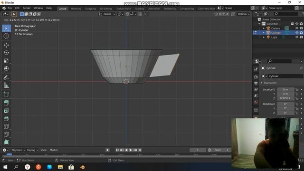Activate the Cursor tool
The width and height of the screenshot is (304, 171).
tap(6, 36)
